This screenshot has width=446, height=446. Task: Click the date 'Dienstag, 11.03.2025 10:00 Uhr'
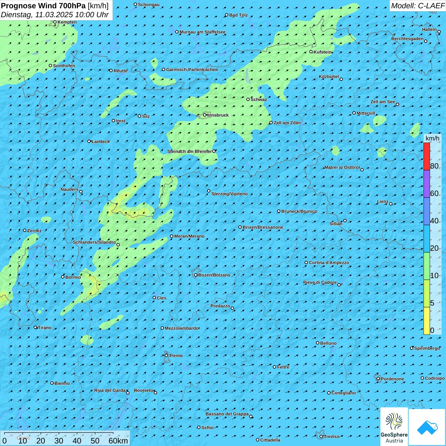point(55,15)
